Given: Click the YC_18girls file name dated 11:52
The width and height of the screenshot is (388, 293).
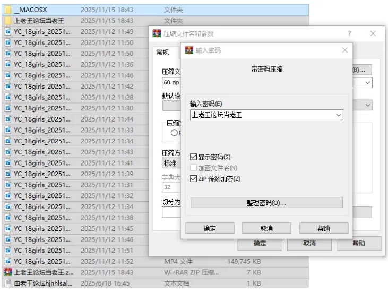Looking at the screenshot, I should pos(42,261).
